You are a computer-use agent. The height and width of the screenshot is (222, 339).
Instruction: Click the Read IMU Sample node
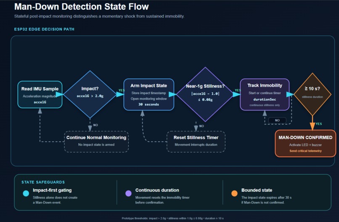(40, 95)
